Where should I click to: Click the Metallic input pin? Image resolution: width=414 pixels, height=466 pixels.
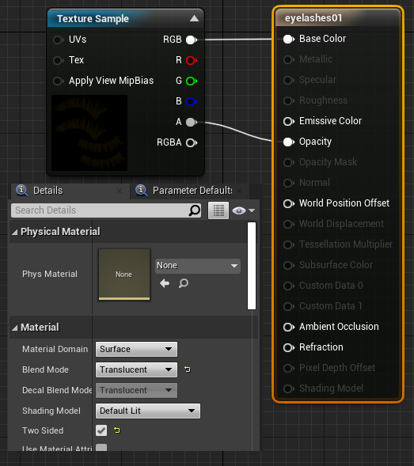(x=288, y=59)
